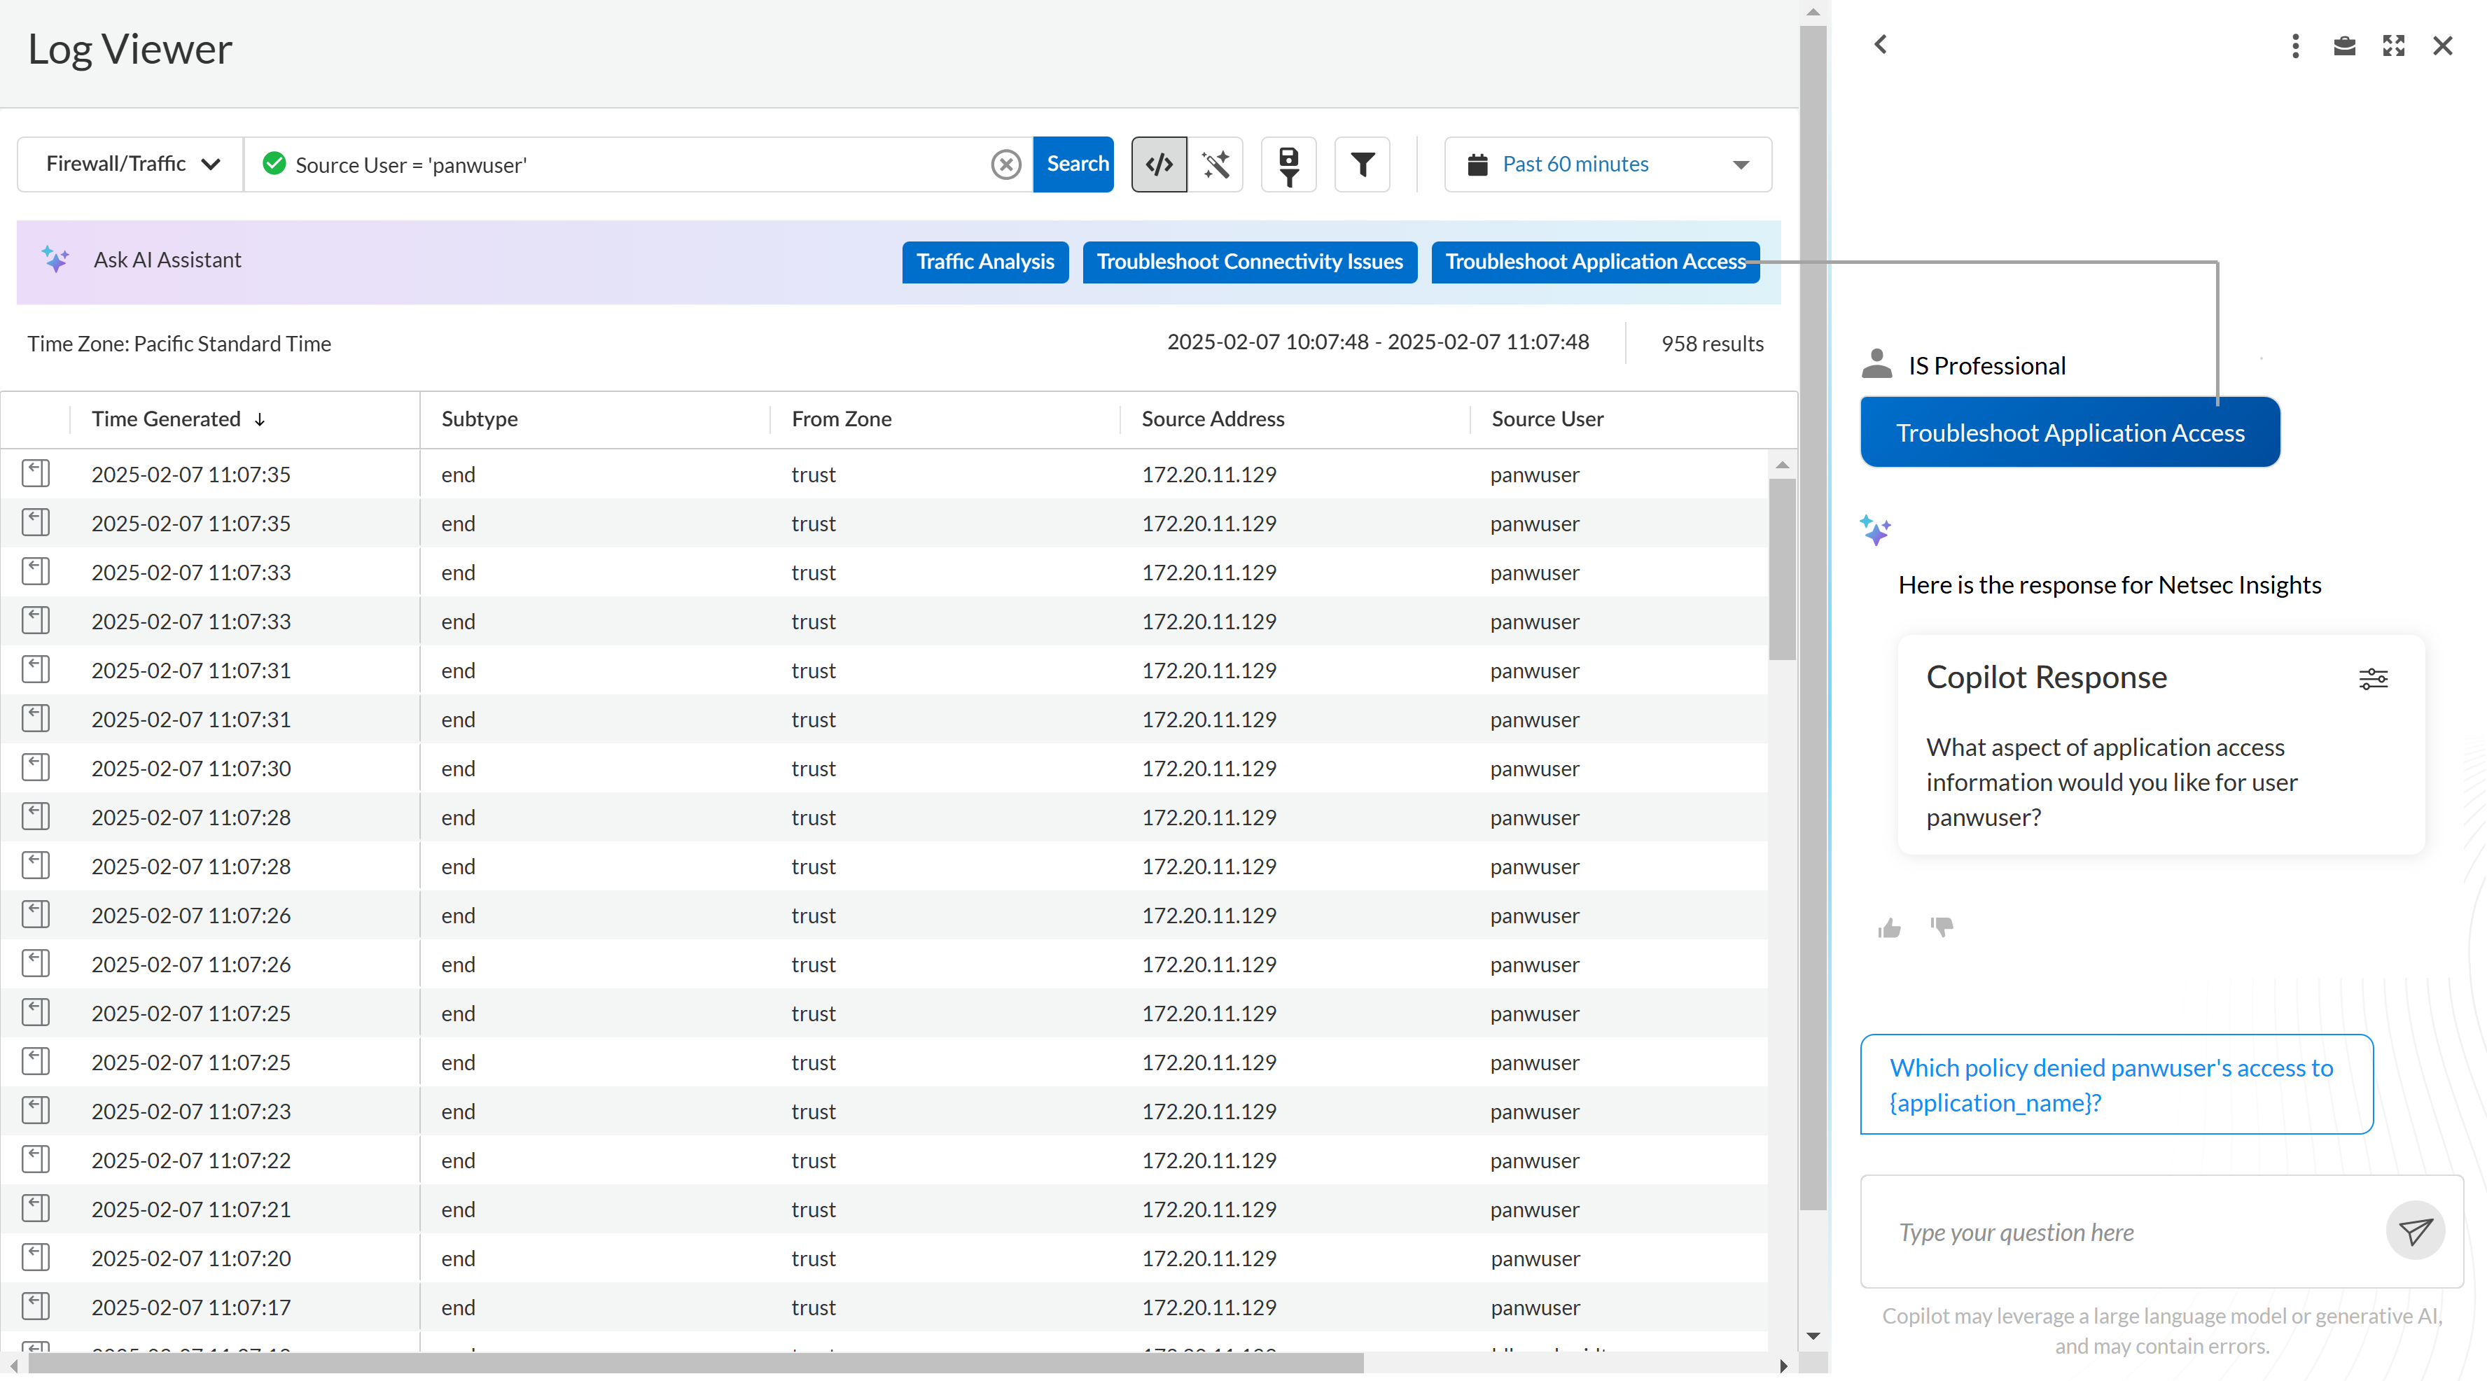
Task: Select the suggested policy denied question
Action: [2115, 1085]
